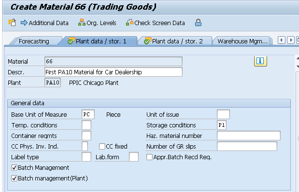Click the green check icon on Plant data / stor. 2 tab
Screen dimensions: 299x192
pyautogui.click(x=148, y=41)
